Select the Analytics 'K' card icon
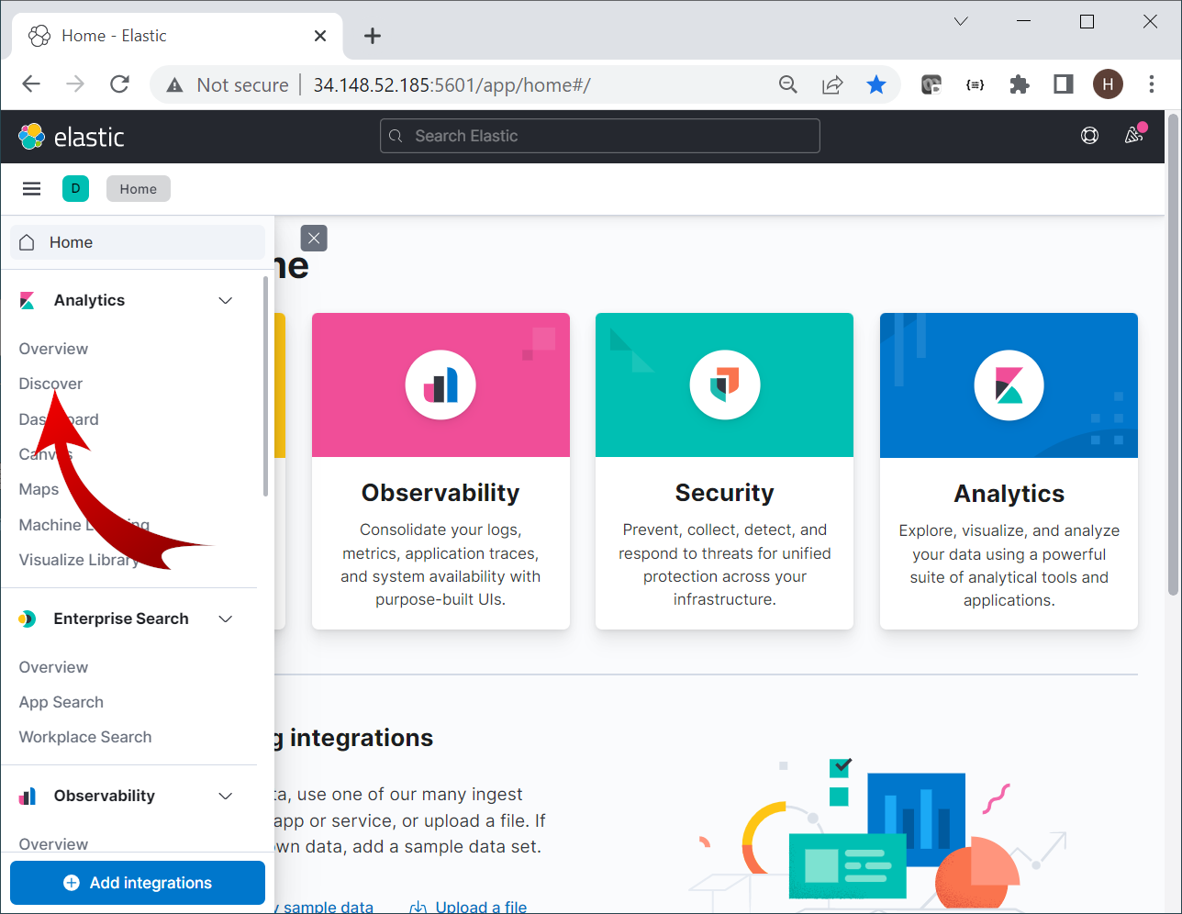The height and width of the screenshot is (914, 1182). pyautogui.click(x=1009, y=385)
